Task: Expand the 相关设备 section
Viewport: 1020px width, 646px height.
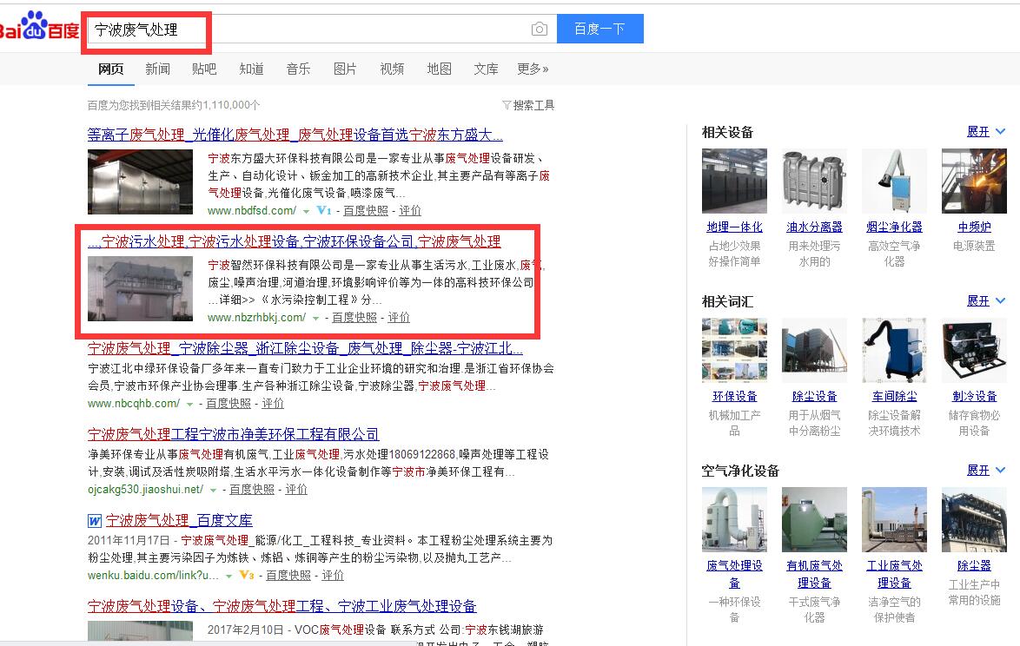Action: coord(986,132)
